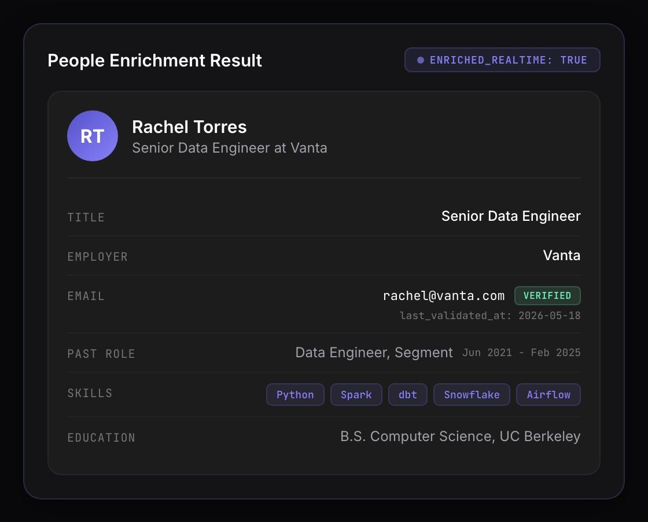Click the Jun 2021 - Feb 2025 dates

[521, 353]
